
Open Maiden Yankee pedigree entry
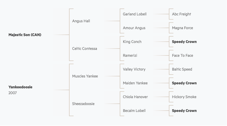[x=135, y=83]
